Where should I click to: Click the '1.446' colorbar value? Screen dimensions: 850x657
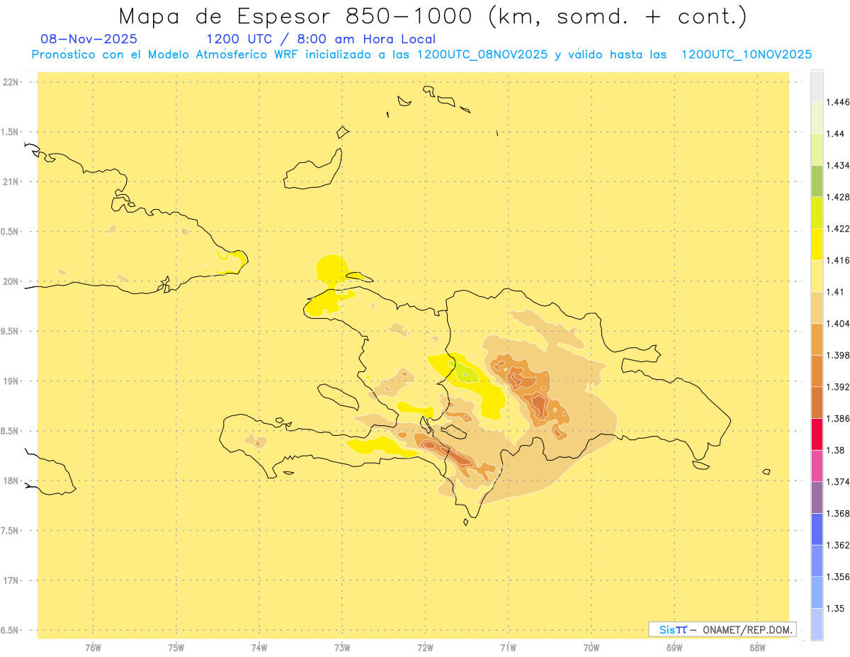(x=838, y=102)
